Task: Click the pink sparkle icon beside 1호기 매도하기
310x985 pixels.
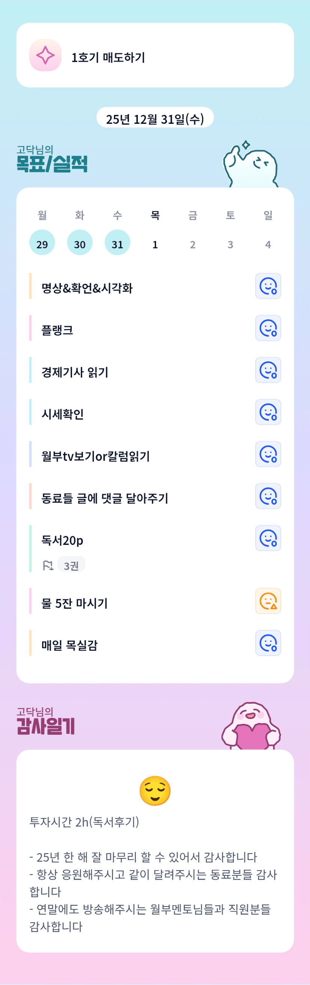Action: pos(45,55)
